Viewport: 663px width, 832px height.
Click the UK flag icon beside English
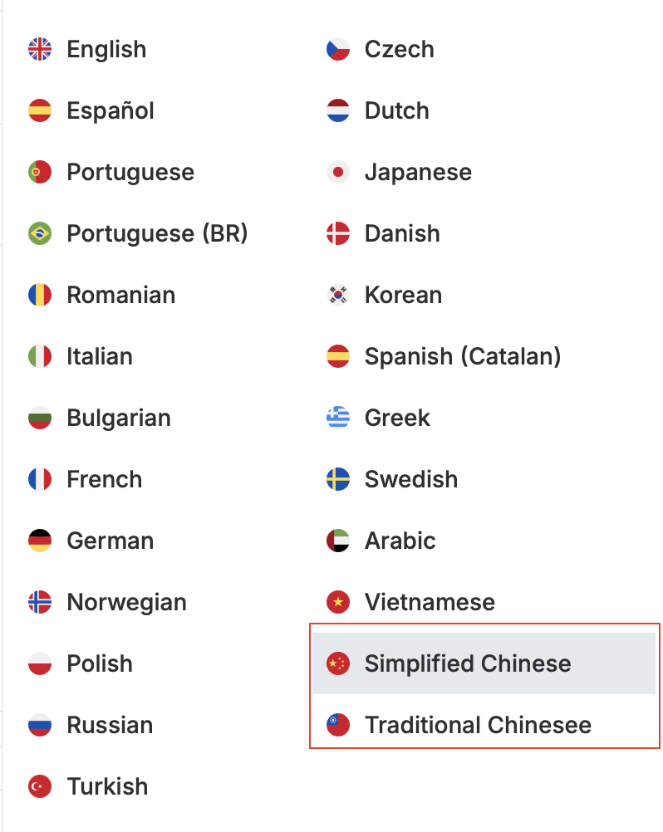point(40,49)
